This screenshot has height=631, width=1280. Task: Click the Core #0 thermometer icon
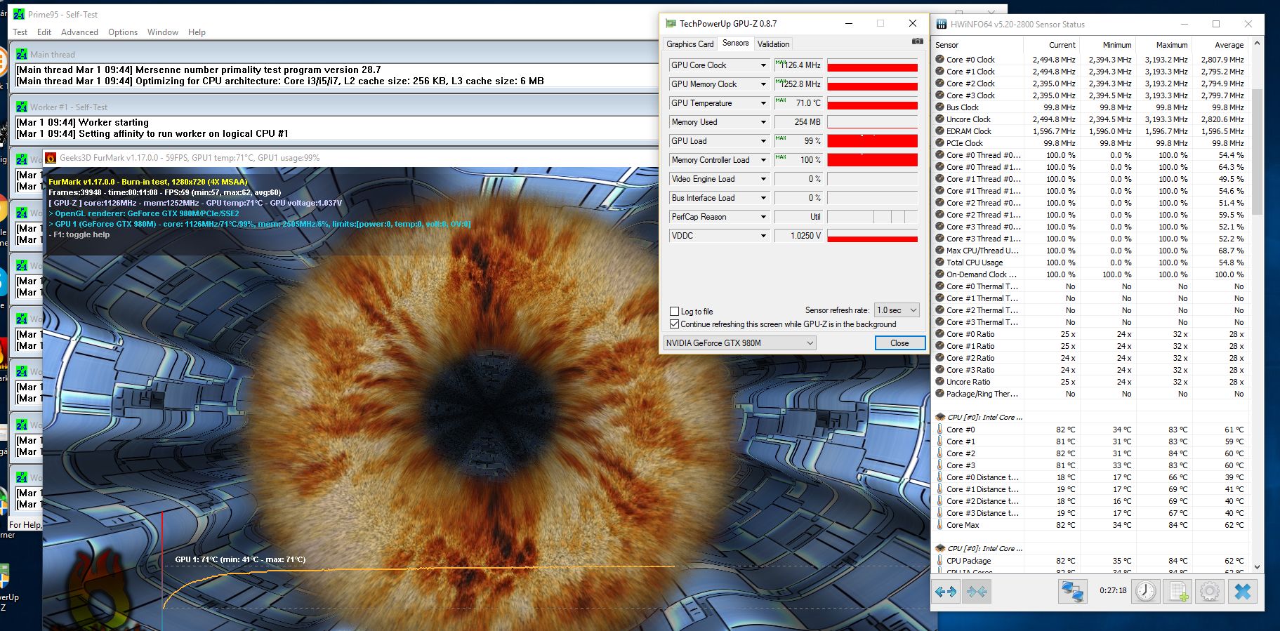pyautogui.click(x=939, y=430)
